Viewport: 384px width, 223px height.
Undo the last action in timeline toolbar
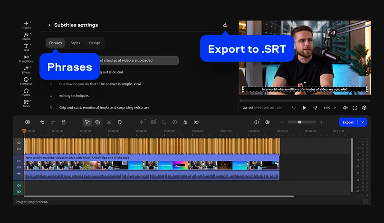tap(42, 122)
